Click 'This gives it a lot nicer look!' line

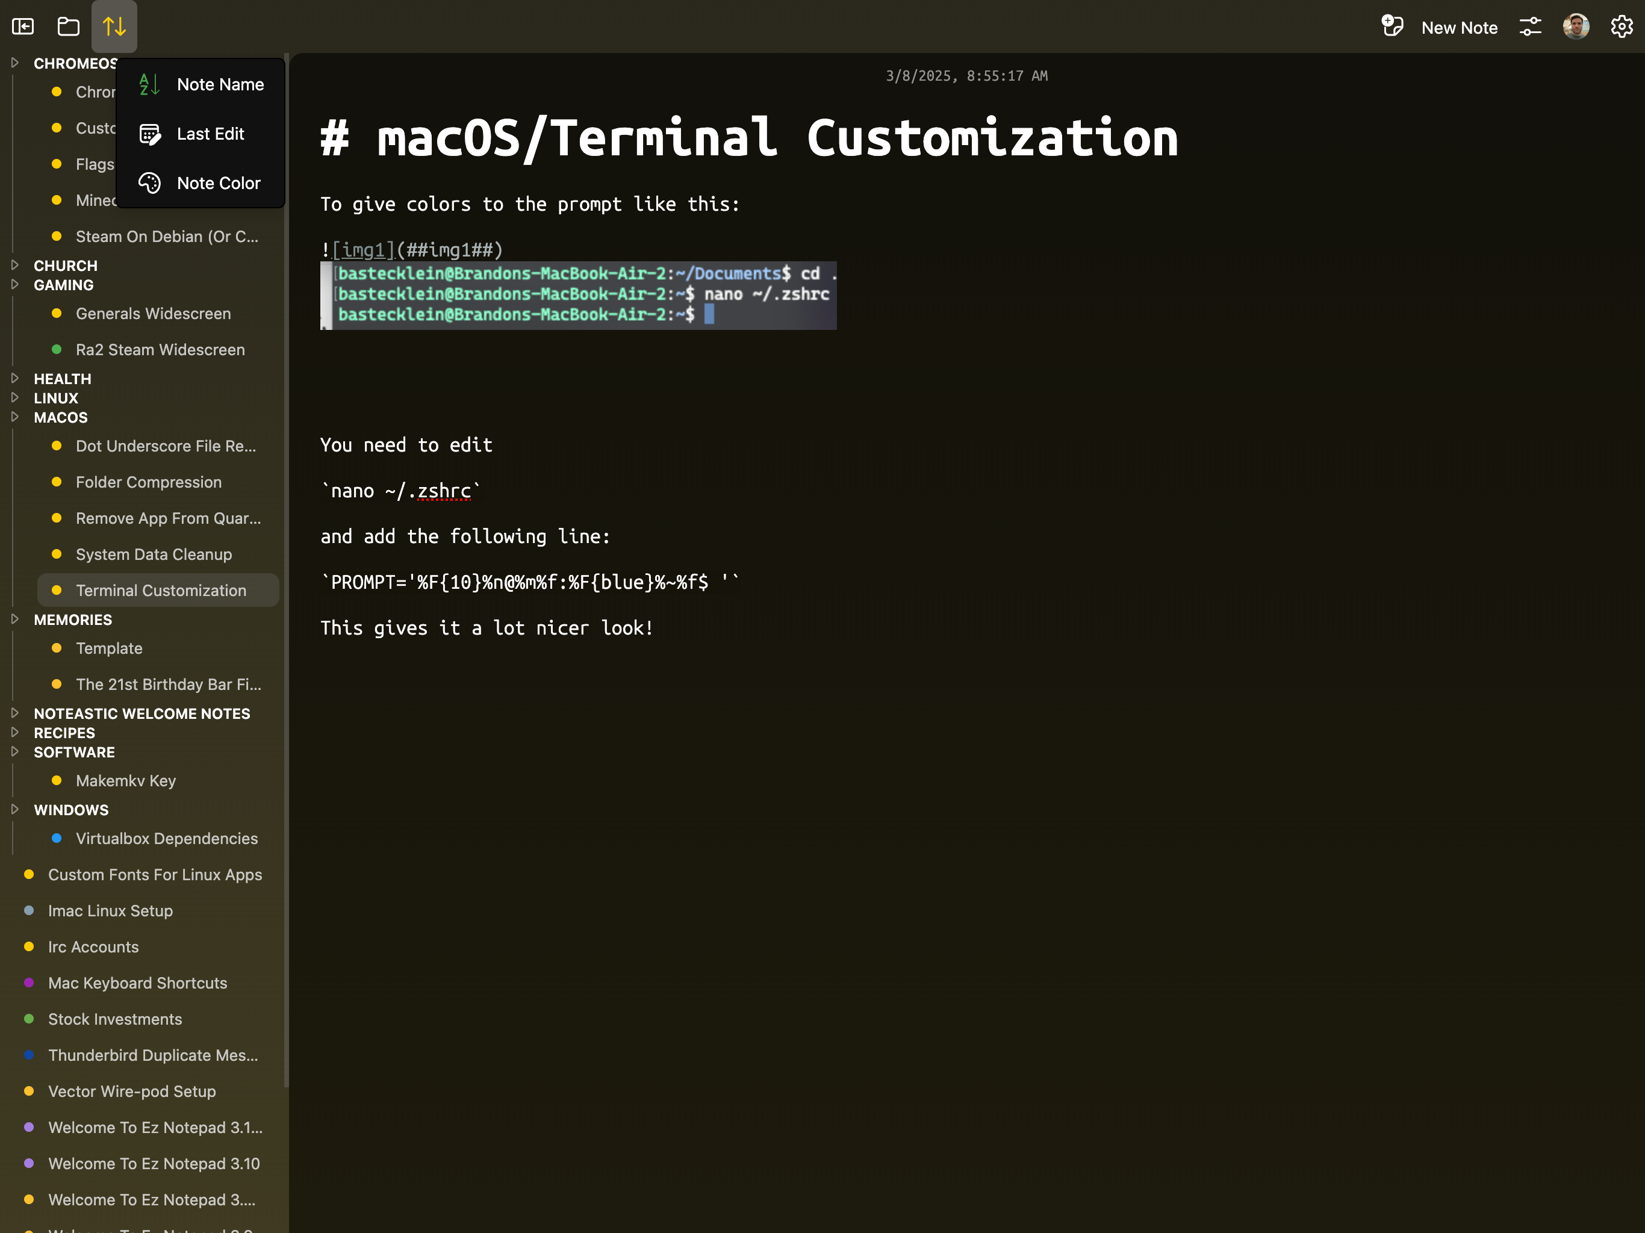(x=487, y=629)
